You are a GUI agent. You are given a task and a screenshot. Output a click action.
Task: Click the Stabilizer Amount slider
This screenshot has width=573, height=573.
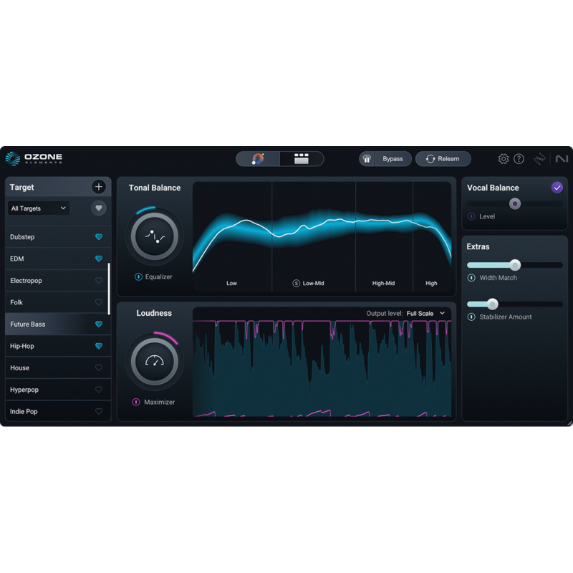515,304
